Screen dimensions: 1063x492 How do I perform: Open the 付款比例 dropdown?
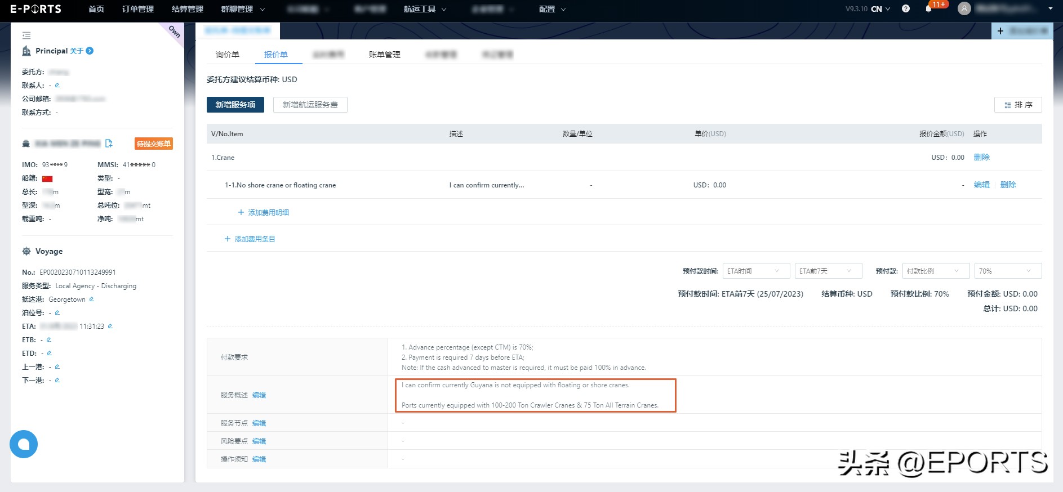(x=936, y=271)
